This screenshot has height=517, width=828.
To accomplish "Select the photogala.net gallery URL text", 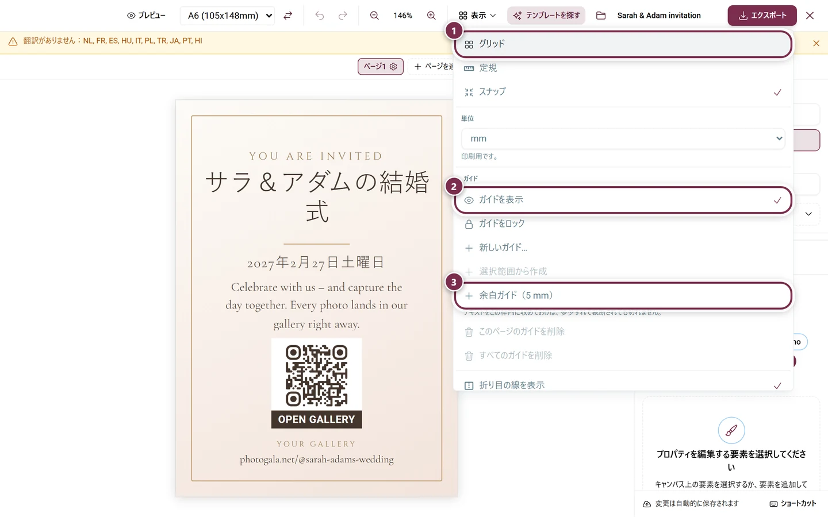I will [x=317, y=460].
